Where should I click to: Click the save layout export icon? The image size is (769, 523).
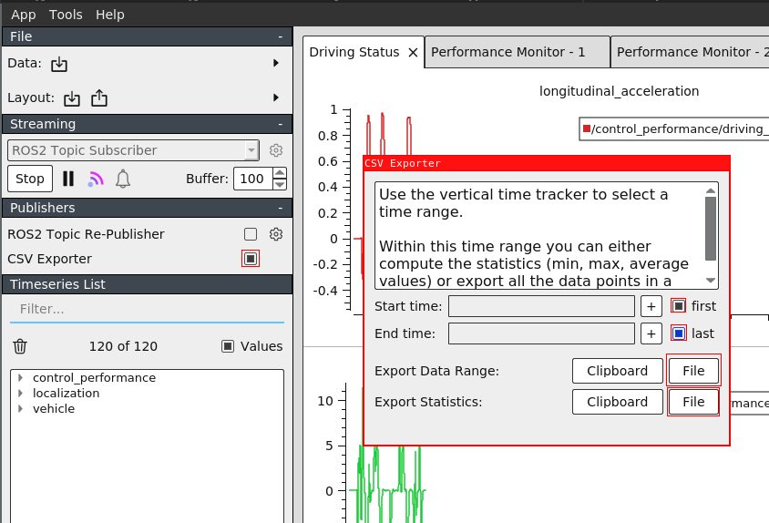99,97
